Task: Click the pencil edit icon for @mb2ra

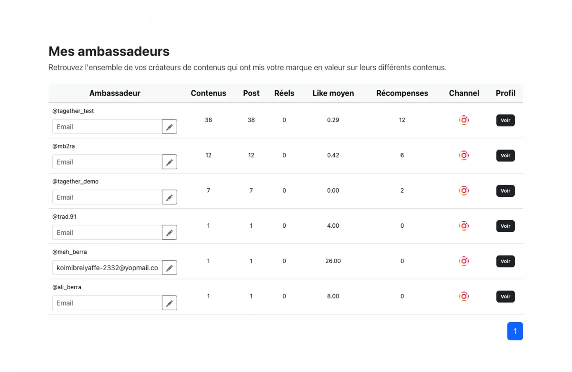Action: [x=169, y=162]
